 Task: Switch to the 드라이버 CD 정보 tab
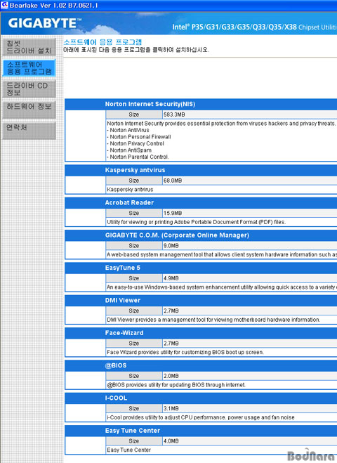[29, 89]
